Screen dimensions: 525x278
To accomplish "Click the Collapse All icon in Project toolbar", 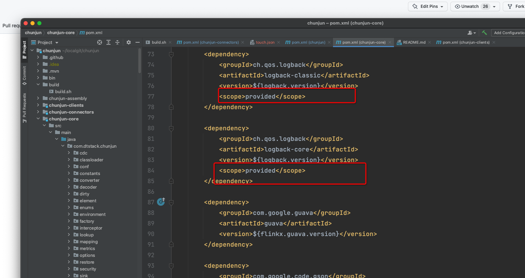I will [x=118, y=42].
